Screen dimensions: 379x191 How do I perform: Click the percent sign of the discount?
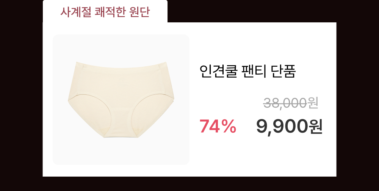pos(229,127)
